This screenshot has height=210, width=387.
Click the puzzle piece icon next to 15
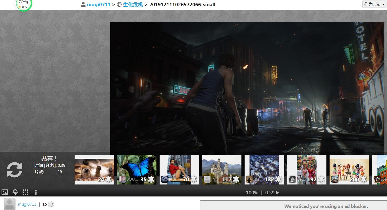51,204
